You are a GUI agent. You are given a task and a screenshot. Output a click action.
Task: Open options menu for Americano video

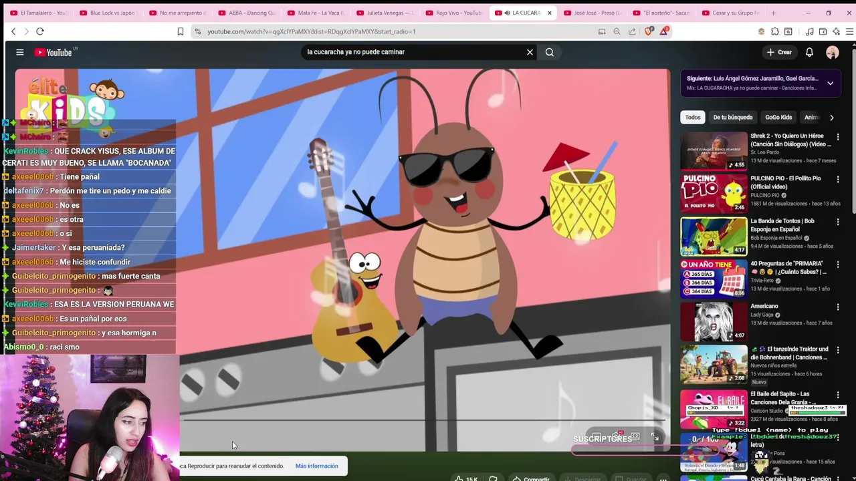[838, 308]
